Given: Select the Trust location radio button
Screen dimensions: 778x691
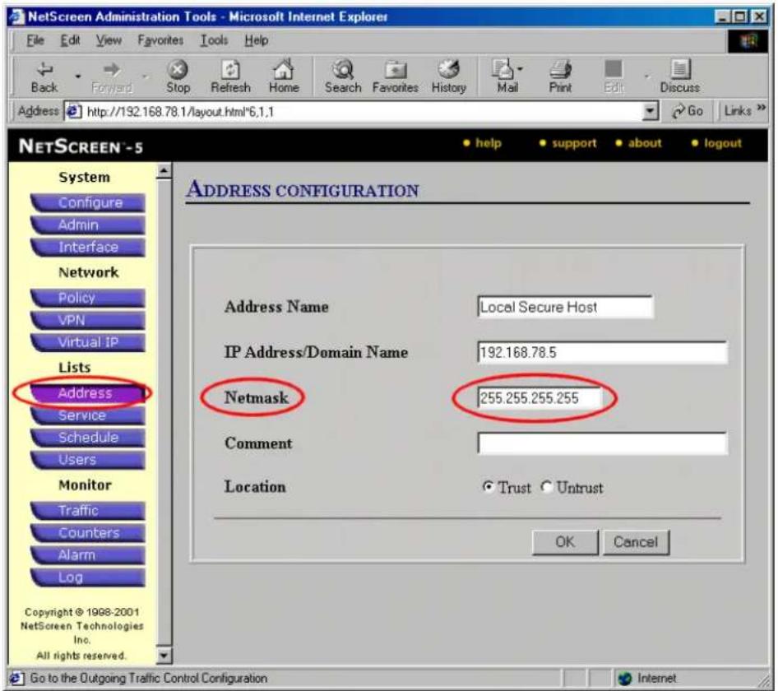Looking at the screenshot, I should (488, 487).
